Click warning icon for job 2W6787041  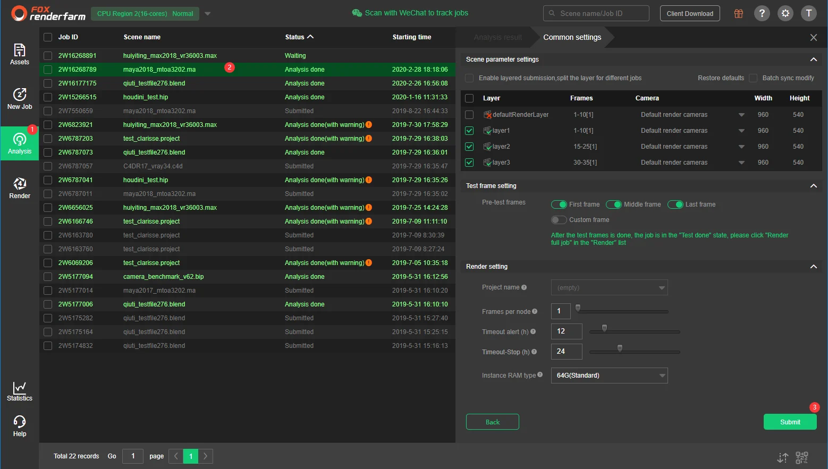(x=369, y=180)
